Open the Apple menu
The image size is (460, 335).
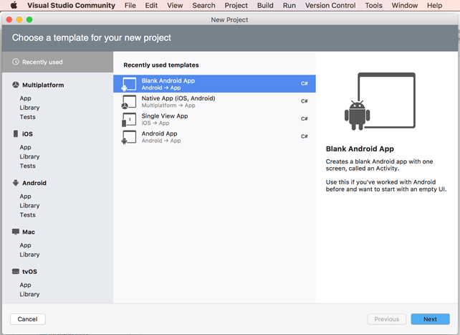point(14,5)
